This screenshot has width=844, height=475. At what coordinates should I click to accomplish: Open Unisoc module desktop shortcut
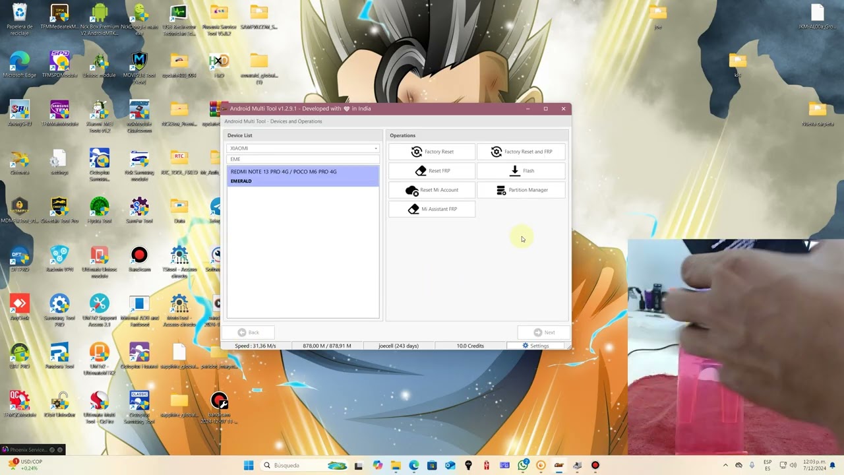100,65
